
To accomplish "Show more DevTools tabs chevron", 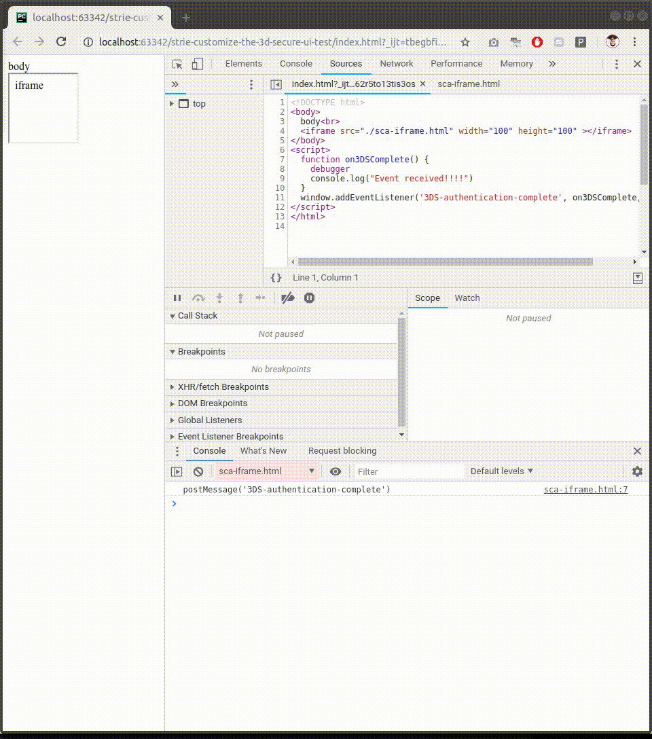I will 552,64.
